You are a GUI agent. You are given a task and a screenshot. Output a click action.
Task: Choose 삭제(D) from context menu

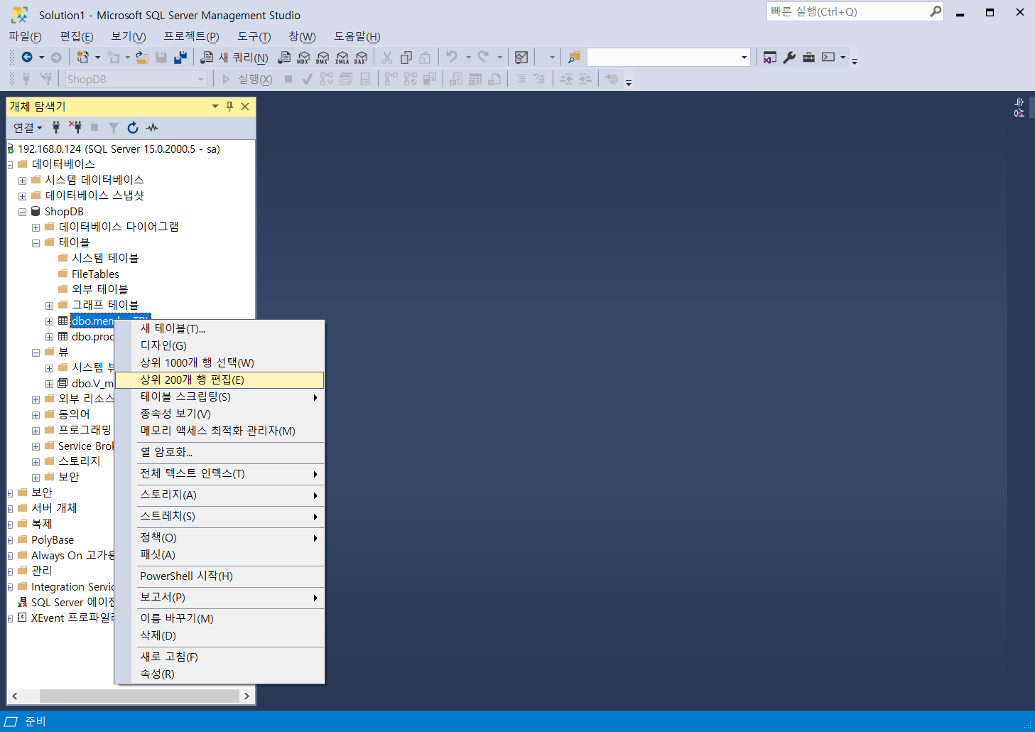click(x=220, y=635)
